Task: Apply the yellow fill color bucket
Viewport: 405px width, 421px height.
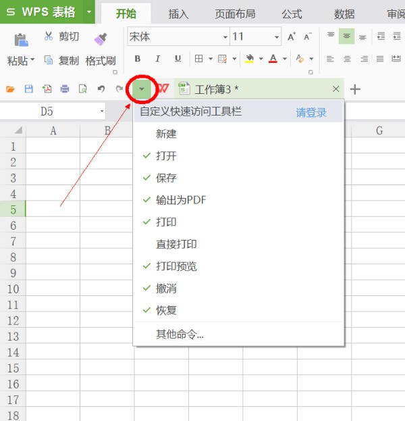Action: pyautogui.click(x=250, y=59)
